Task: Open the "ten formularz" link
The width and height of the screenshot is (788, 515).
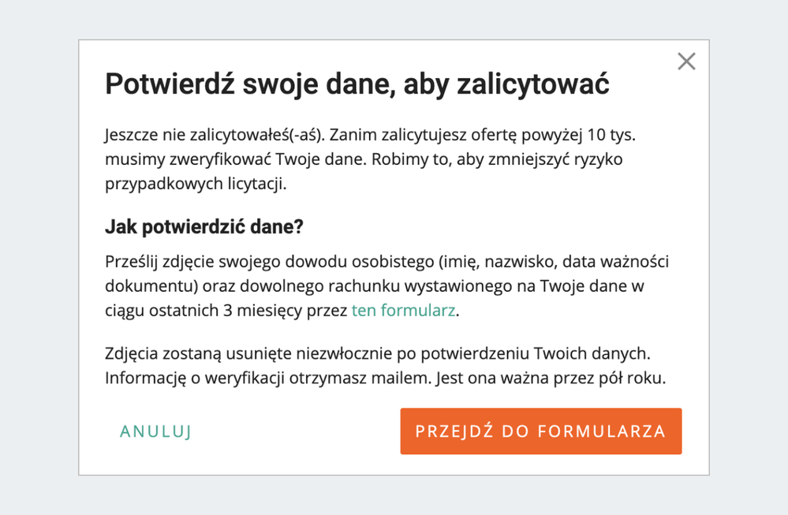Action: click(403, 311)
